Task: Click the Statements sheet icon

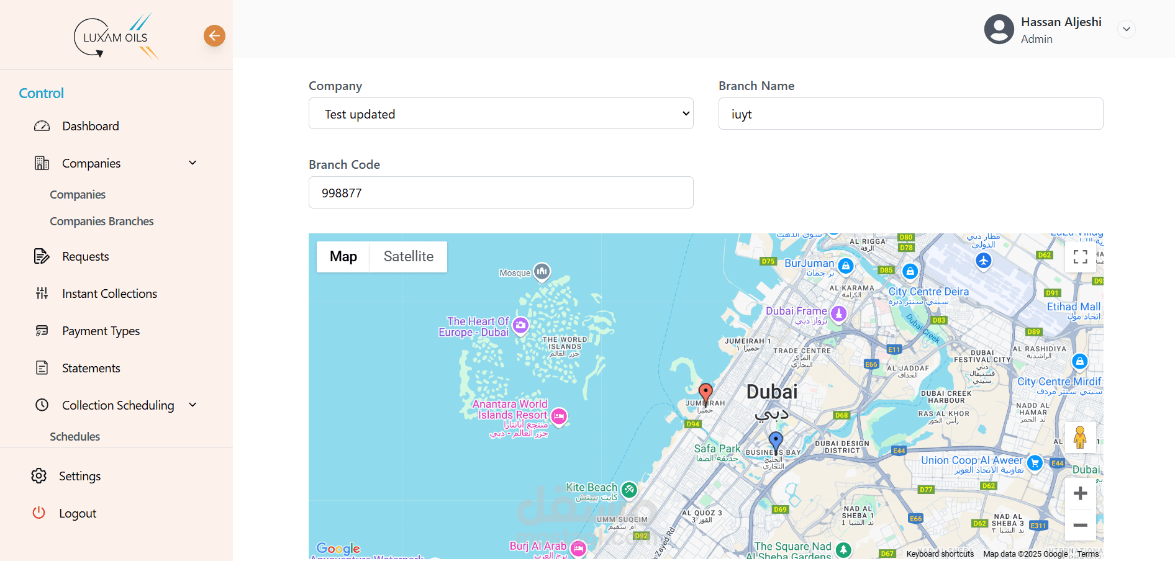Action: (42, 368)
